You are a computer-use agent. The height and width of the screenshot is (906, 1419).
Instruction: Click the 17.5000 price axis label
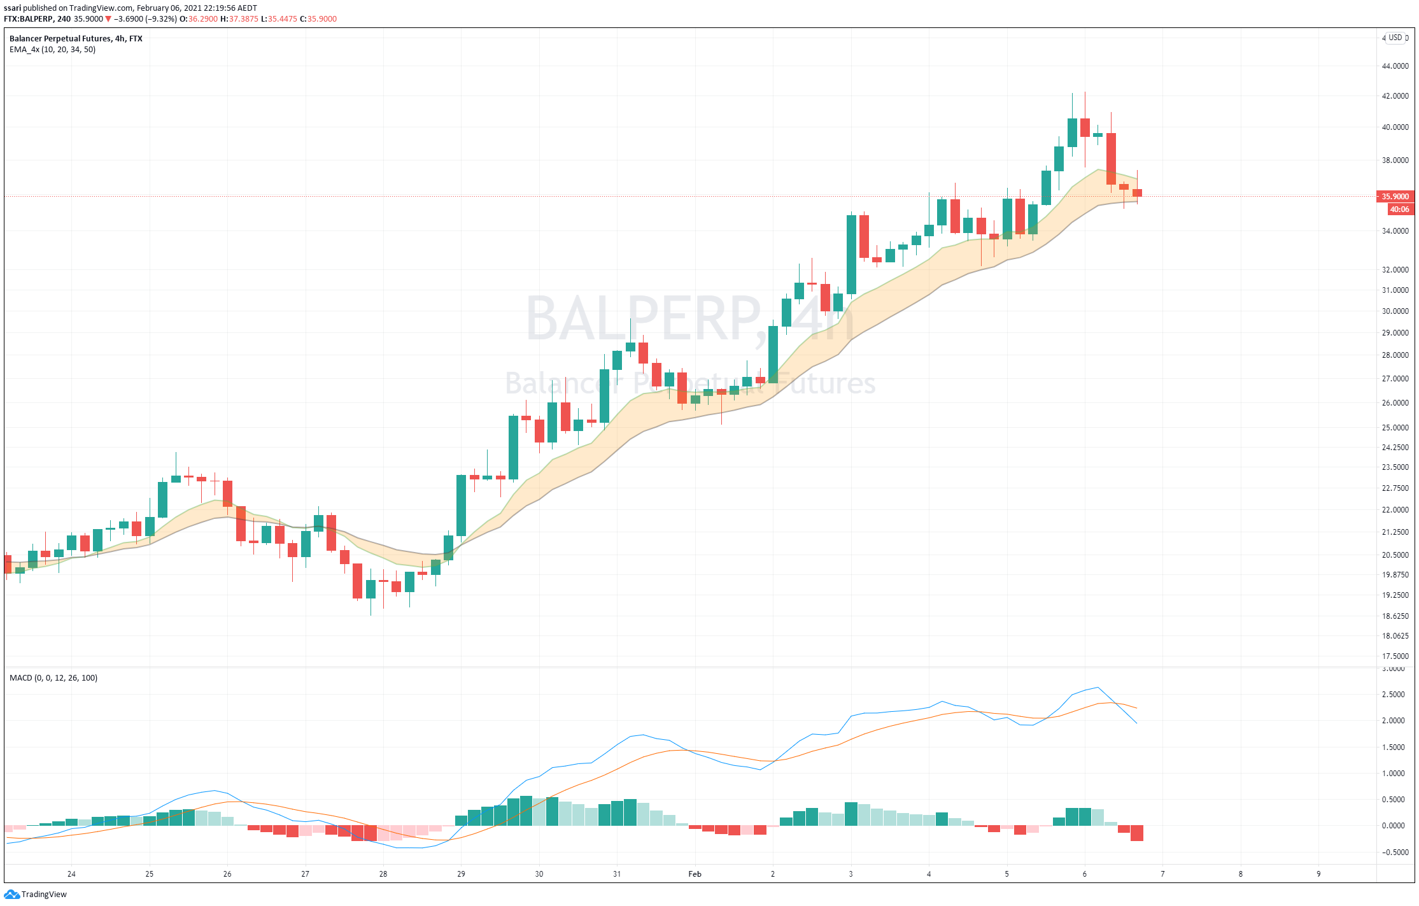click(x=1395, y=656)
